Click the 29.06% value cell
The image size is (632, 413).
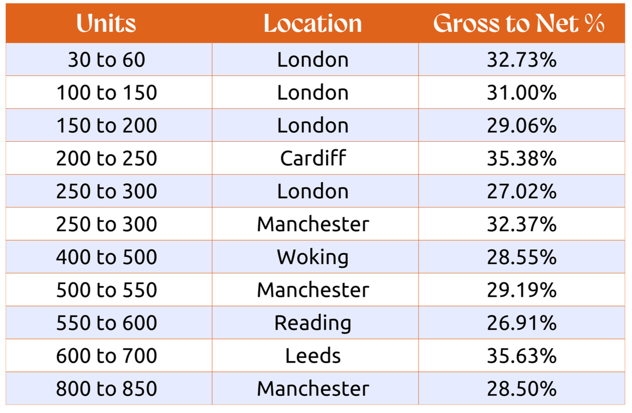coord(522,125)
